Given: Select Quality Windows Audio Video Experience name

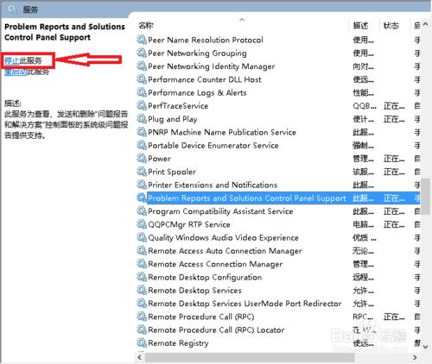Looking at the screenshot, I should pos(223,237).
